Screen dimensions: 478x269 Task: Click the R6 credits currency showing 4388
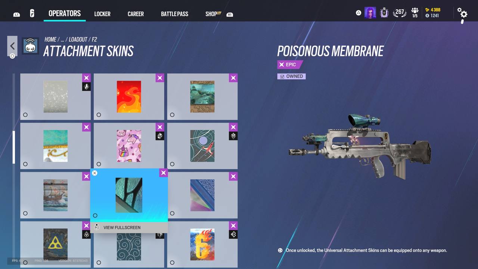(433, 10)
